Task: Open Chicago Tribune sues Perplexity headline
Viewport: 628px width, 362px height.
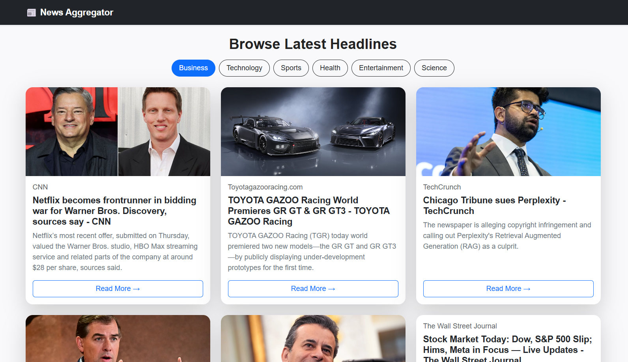Action: pyautogui.click(x=494, y=205)
